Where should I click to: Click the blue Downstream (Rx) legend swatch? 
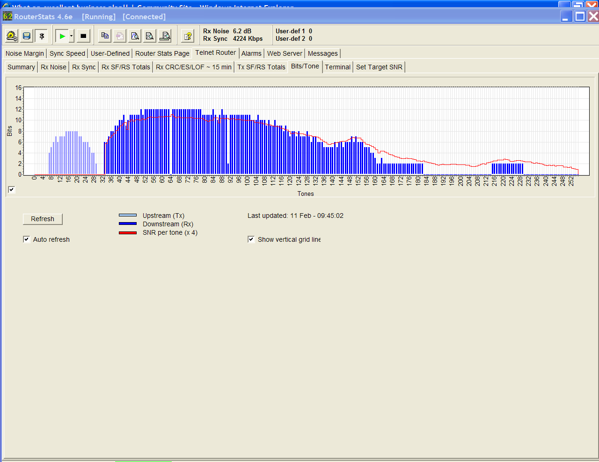[128, 224]
